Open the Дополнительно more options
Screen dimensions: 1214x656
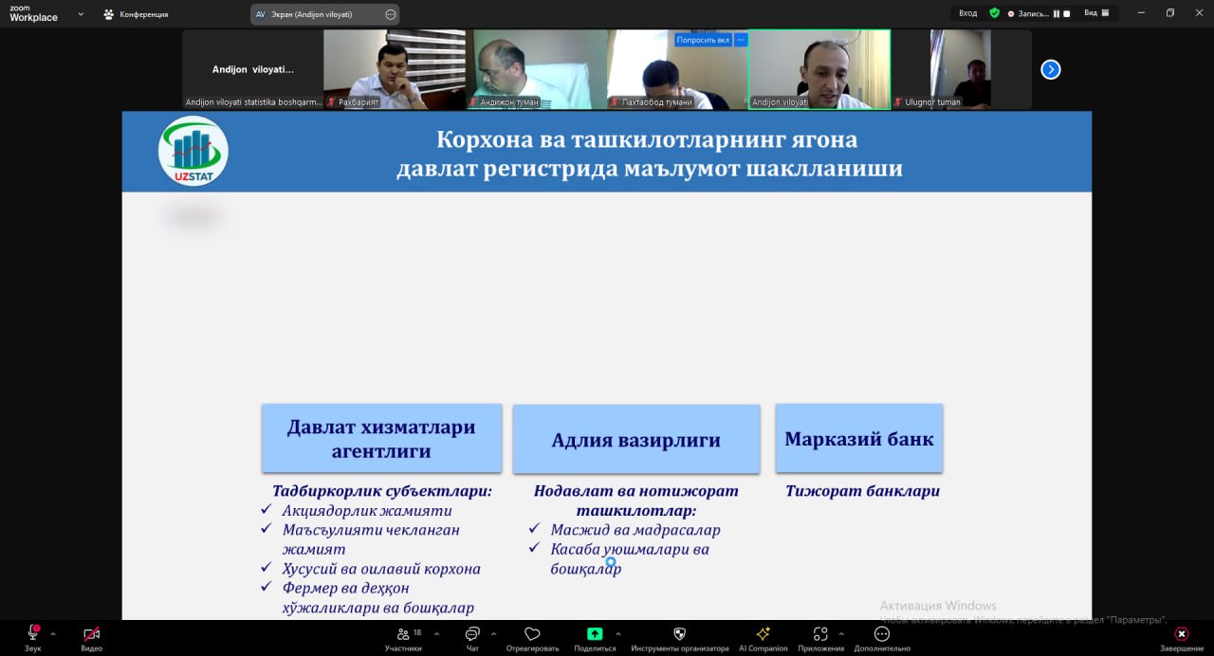click(x=882, y=638)
